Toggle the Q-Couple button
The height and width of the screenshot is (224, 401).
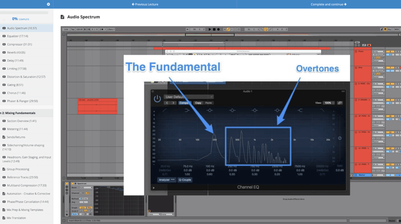coord(184,180)
